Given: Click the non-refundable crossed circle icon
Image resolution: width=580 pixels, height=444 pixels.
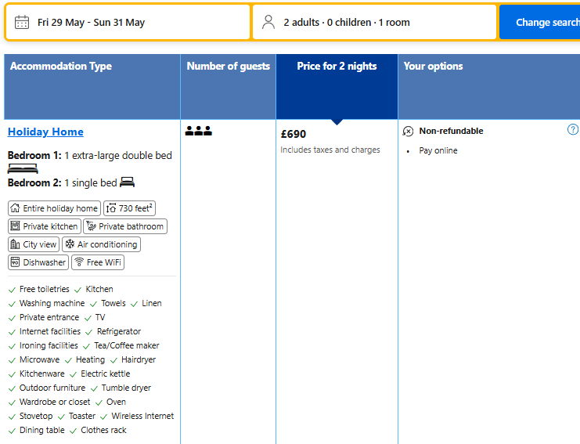Looking at the screenshot, I should coord(408,131).
